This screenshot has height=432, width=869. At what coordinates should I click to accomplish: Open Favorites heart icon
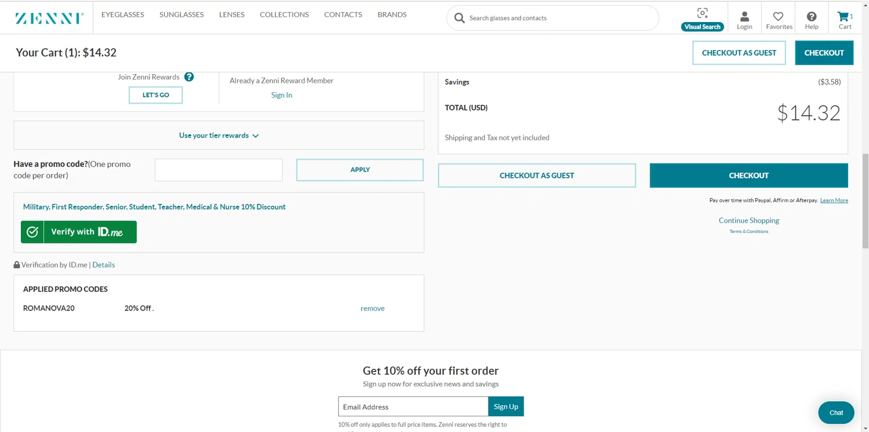coord(778,17)
